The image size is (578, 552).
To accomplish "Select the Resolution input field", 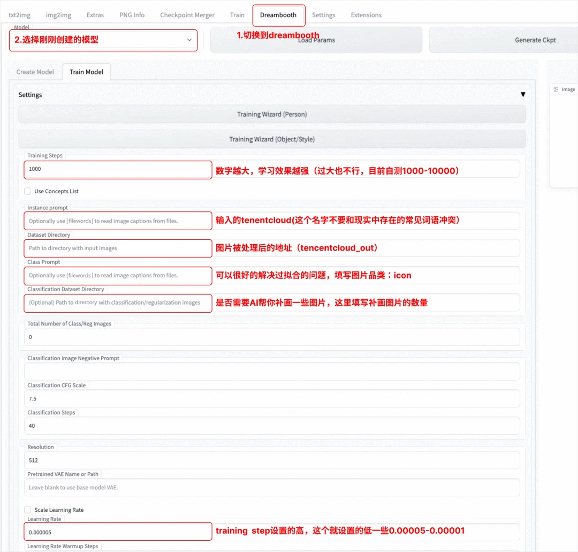I will [272, 460].
